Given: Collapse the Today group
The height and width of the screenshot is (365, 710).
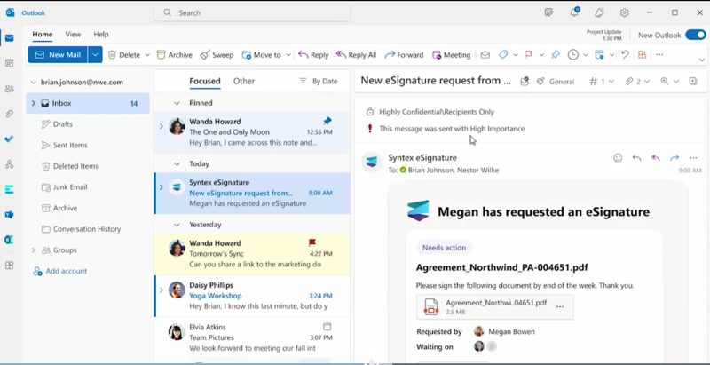Looking at the screenshot, I should pyautogui.click(x=177, y=164).
